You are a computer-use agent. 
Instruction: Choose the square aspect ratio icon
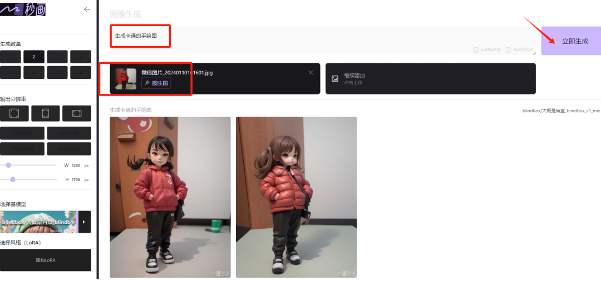tap(14, 113)
